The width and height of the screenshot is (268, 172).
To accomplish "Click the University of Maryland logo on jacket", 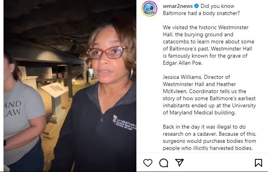I will [124, 123].
